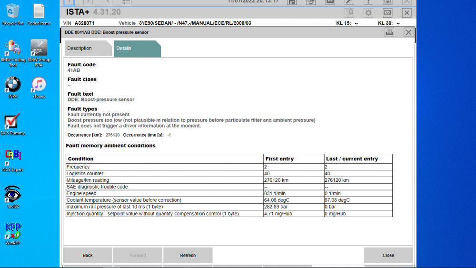Open the ISTA settings gear icon
This screenshot has height=268, width=476.
tap(368, 13)
